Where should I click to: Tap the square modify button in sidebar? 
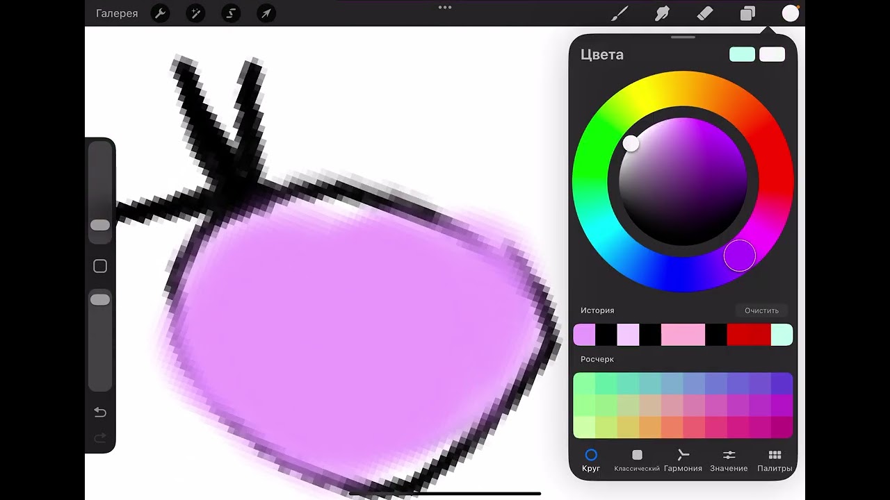[100, 266]
